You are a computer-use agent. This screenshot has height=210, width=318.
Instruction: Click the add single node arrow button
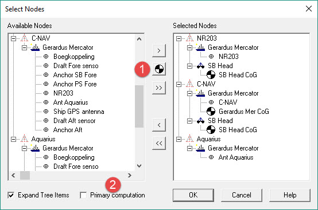[x=159, y=50]
